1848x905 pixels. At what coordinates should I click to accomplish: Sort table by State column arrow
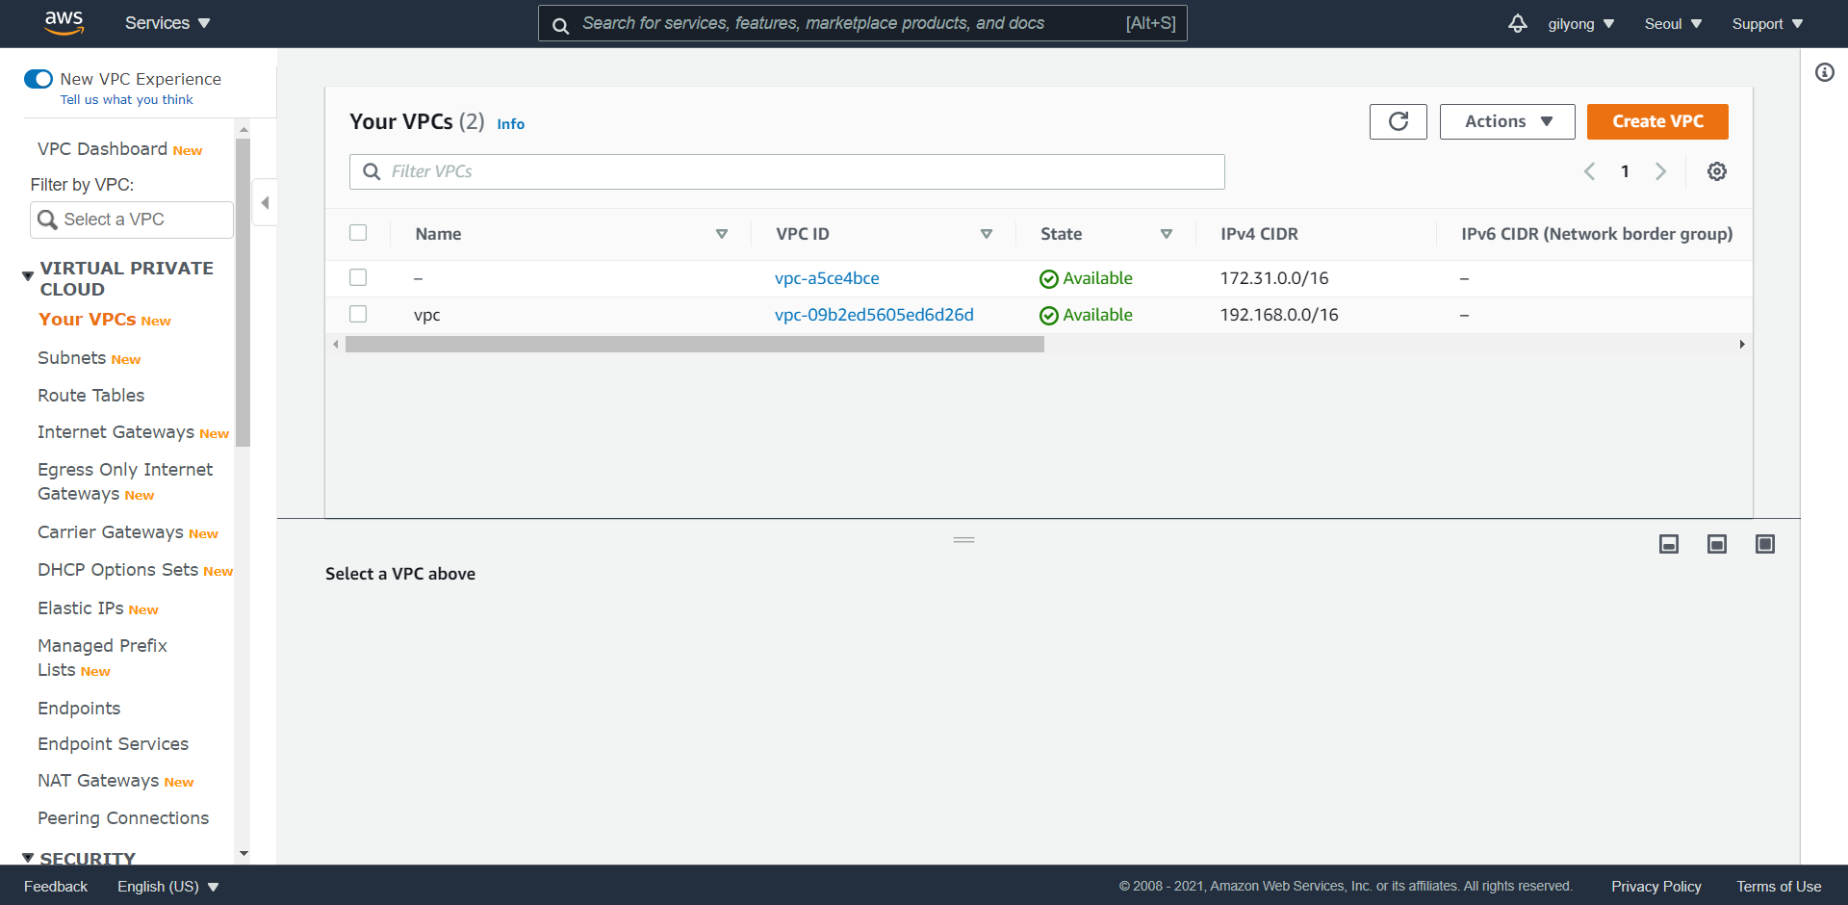coord(1167,234)
